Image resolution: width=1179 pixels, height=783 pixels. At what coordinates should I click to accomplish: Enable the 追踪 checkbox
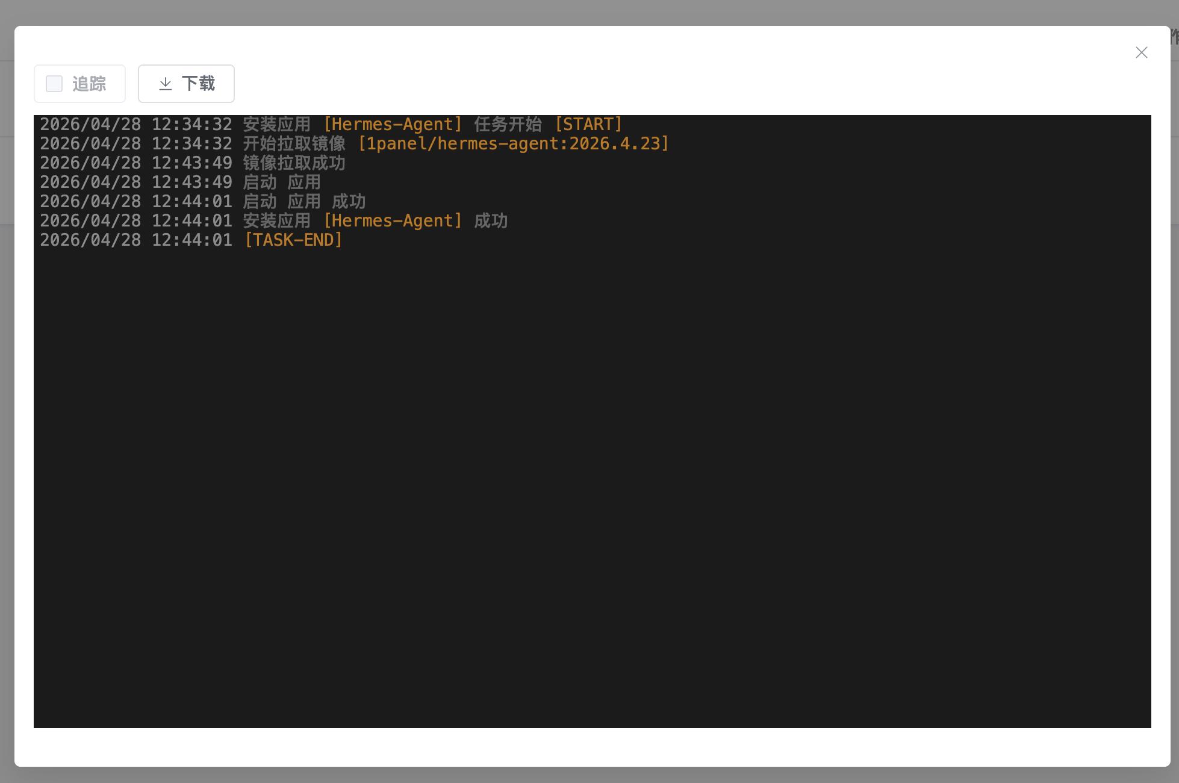point(54,84)
